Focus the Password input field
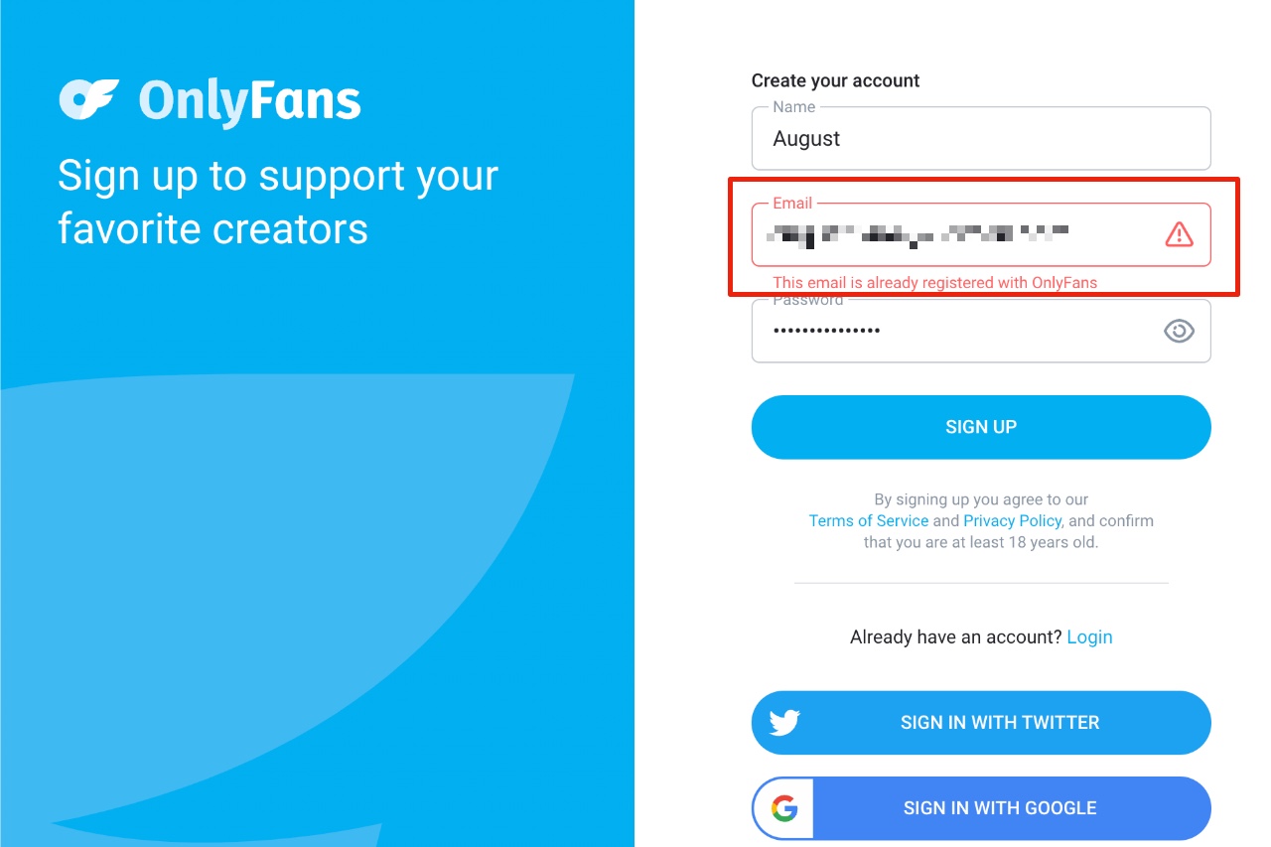This screenshot has width=1271, height=847. (981, 331)
